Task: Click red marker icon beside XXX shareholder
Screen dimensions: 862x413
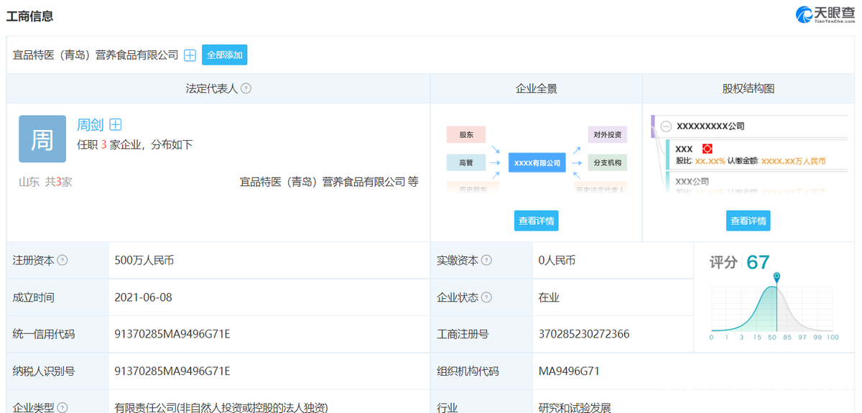Action: [707, 149]
